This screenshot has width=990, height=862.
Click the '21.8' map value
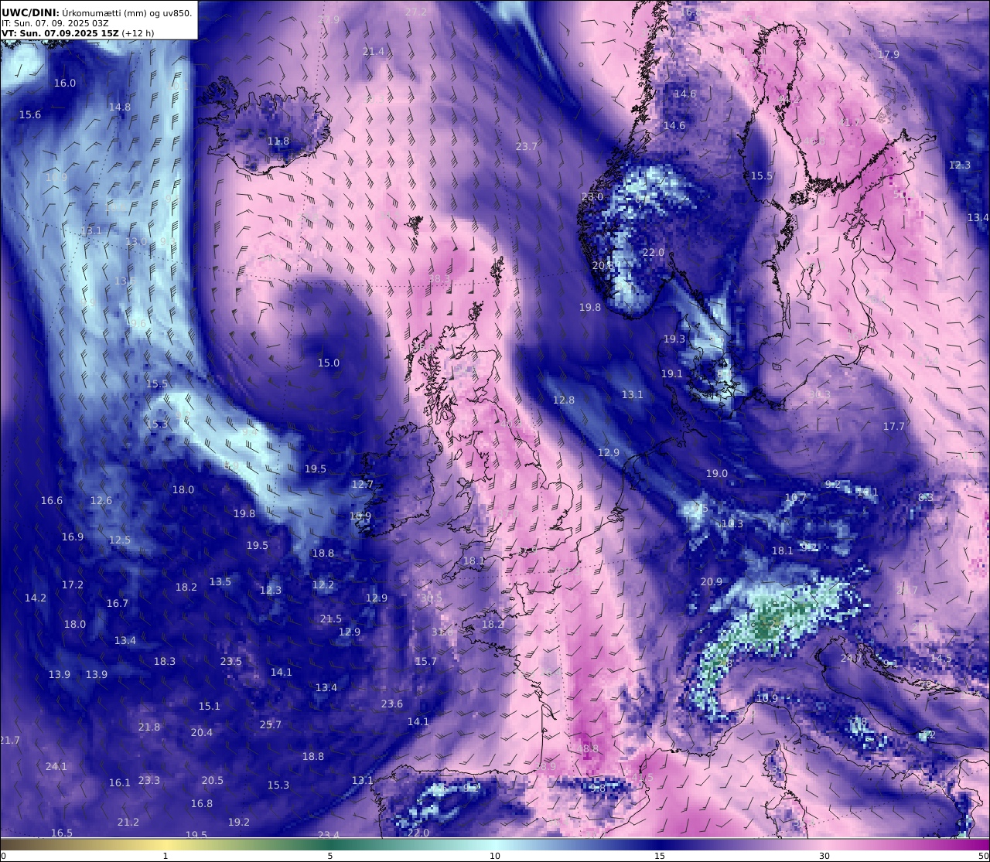[149, 727]
